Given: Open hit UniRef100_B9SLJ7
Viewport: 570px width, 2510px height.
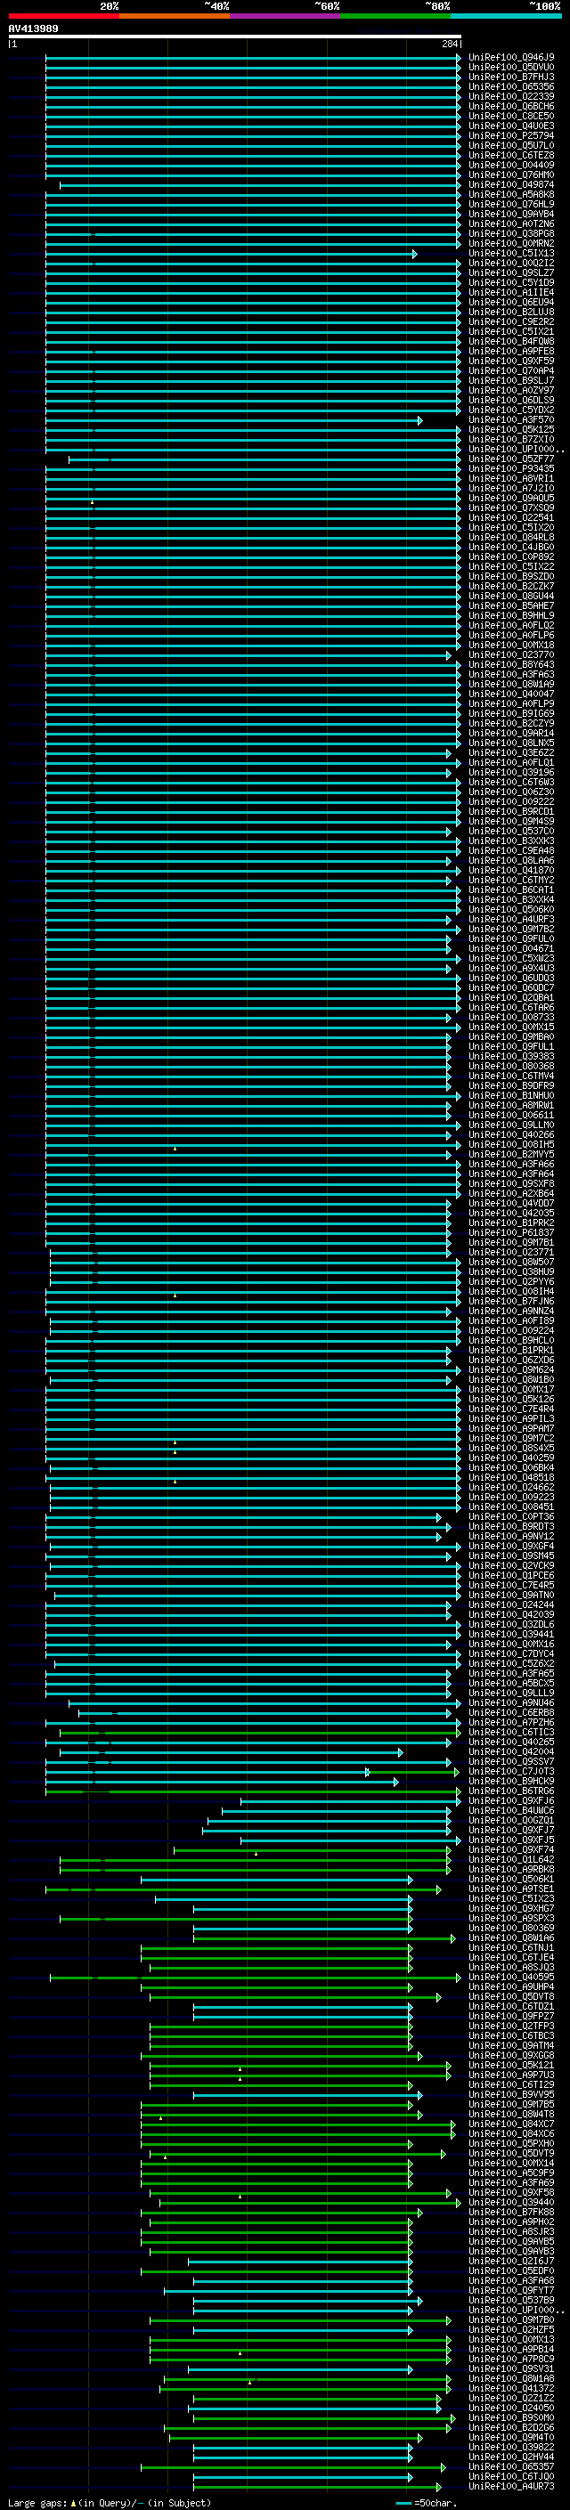Looking at the screenshot, I should pos(511,381).
